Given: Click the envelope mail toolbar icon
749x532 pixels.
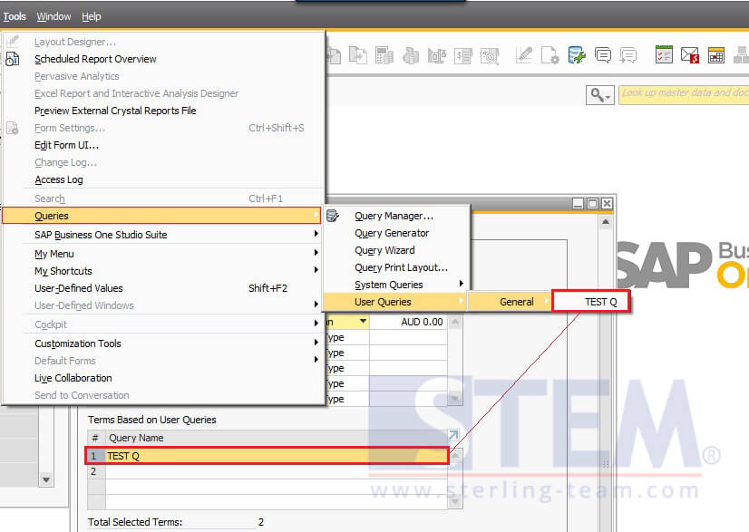Looking at the screenshot, I should coord(690,55).
